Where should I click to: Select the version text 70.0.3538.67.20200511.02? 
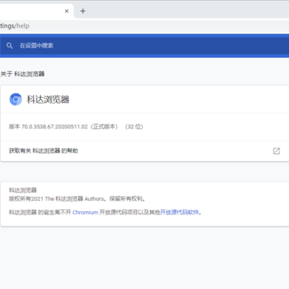(55, 127)
